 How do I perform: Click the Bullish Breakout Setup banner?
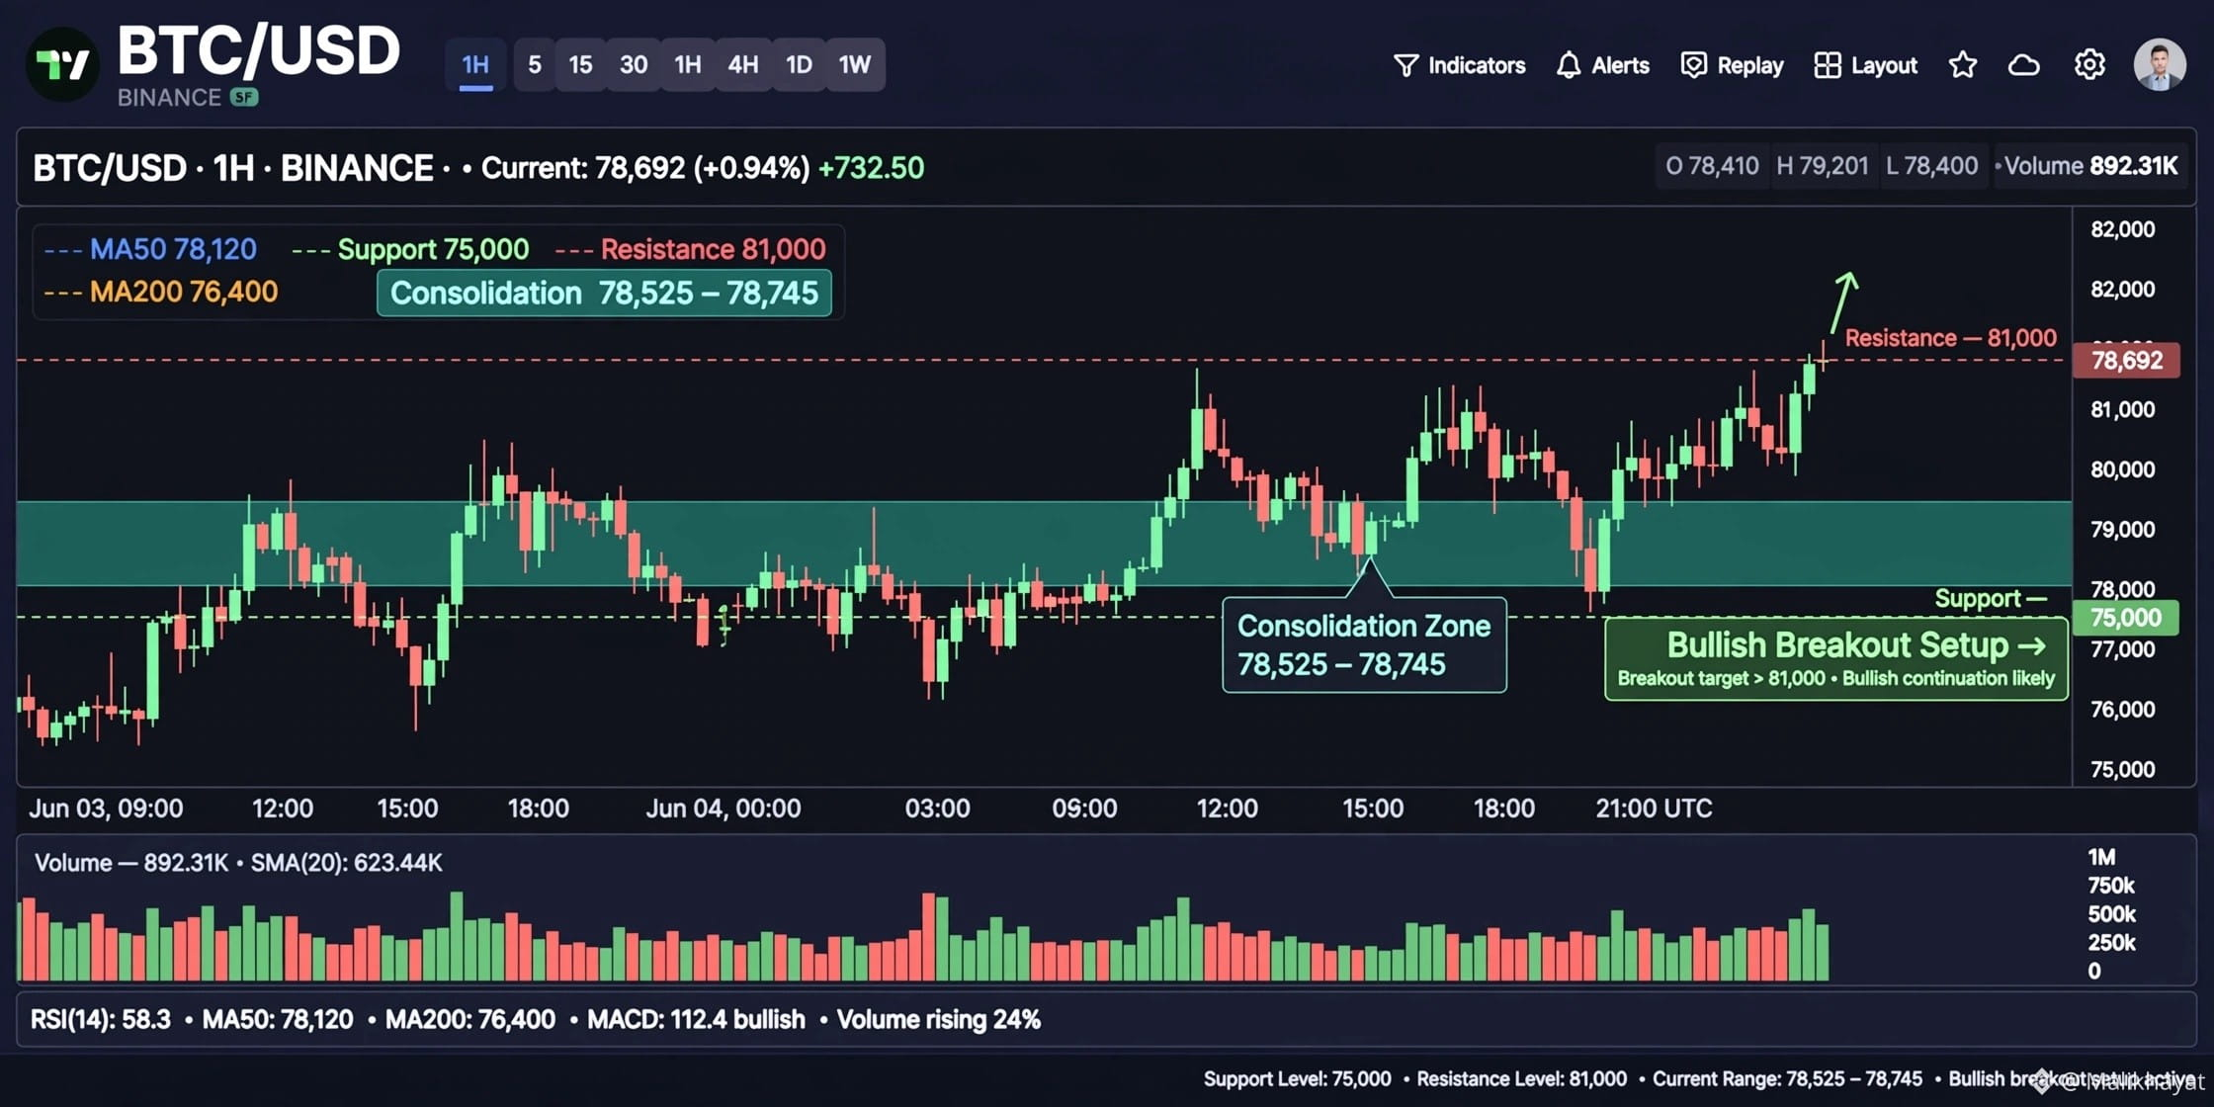[x=1836, y=658]
